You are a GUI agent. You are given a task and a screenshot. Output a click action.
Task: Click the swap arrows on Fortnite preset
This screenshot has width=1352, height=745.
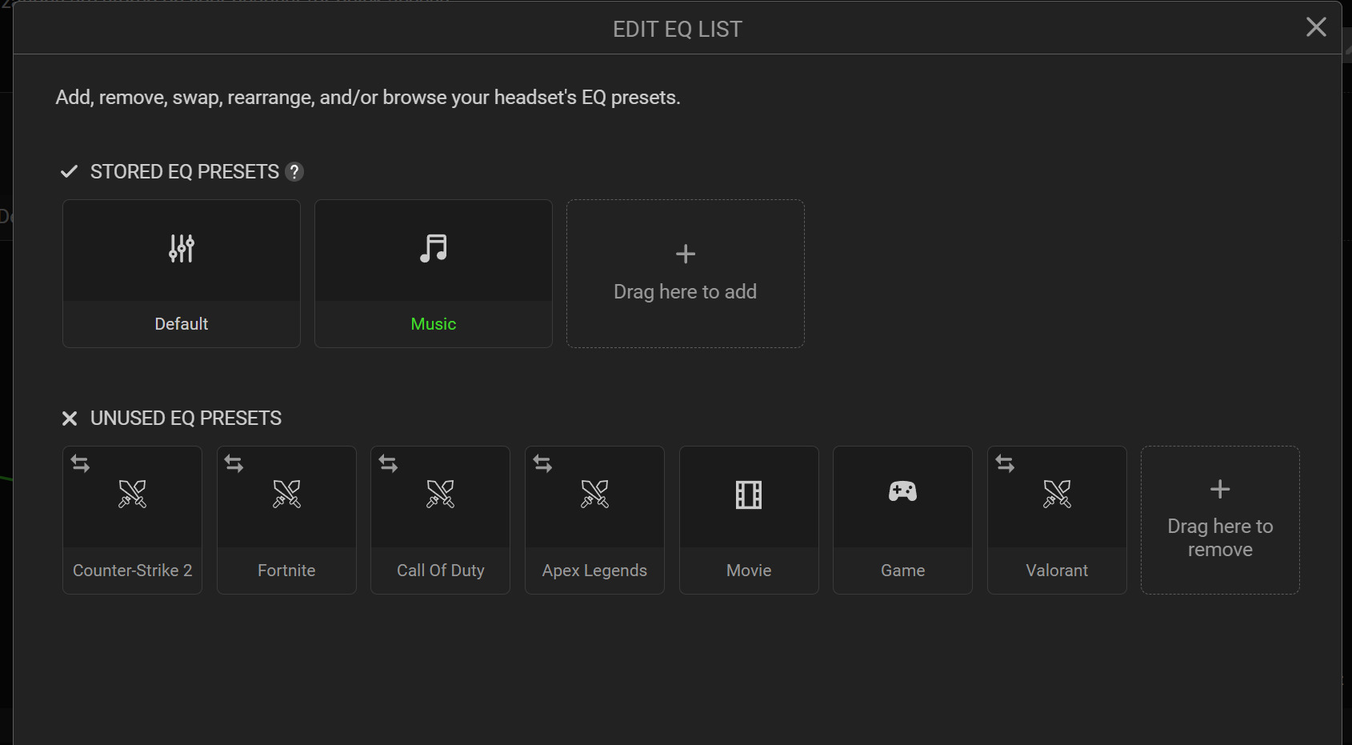pos(234,463)
